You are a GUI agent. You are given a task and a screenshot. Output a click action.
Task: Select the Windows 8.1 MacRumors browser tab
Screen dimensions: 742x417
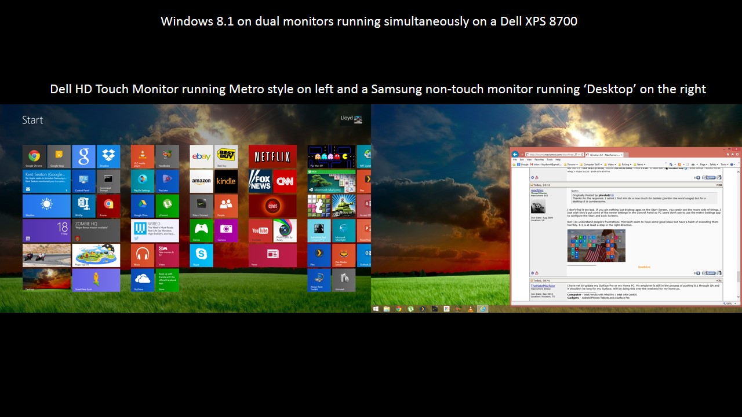click(x=603, y=155)
